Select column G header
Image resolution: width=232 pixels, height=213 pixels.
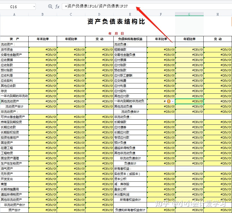(189, 14)
